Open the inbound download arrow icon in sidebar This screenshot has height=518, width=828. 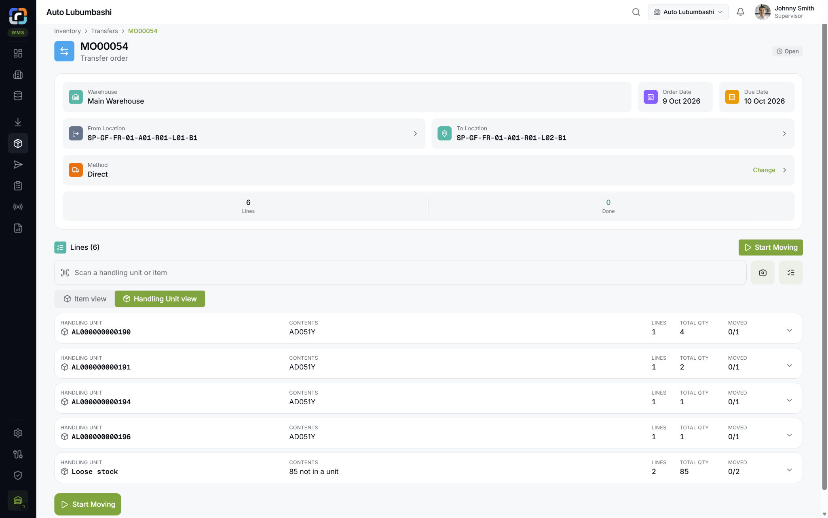18,122
